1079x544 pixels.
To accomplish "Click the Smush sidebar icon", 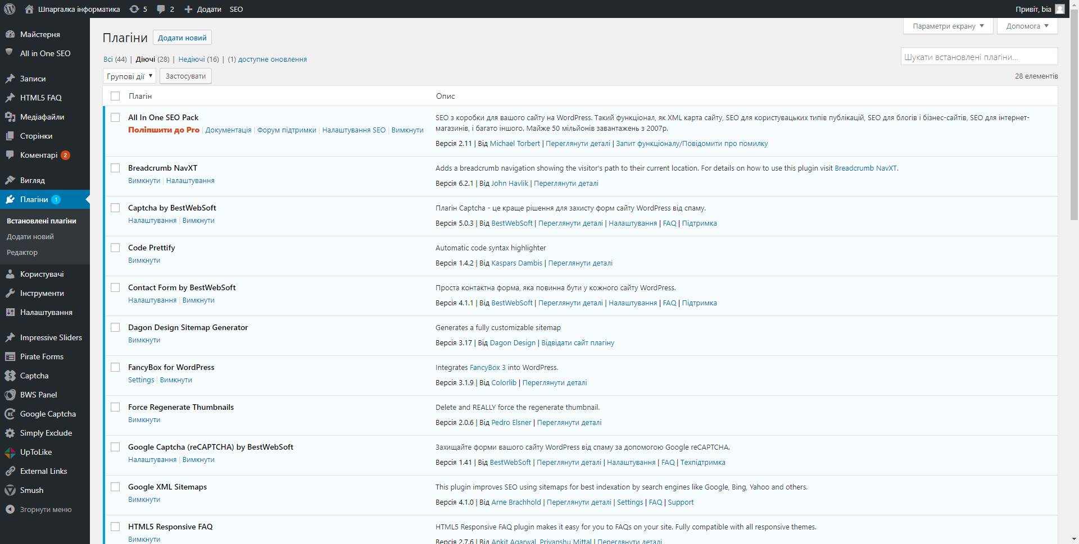I will tap(10, 490).
